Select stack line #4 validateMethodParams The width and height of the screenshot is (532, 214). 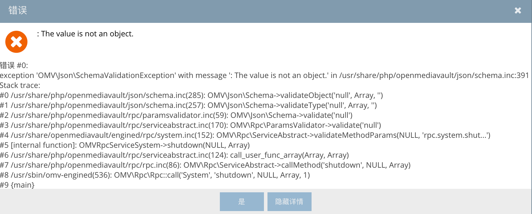click(245, 135)
